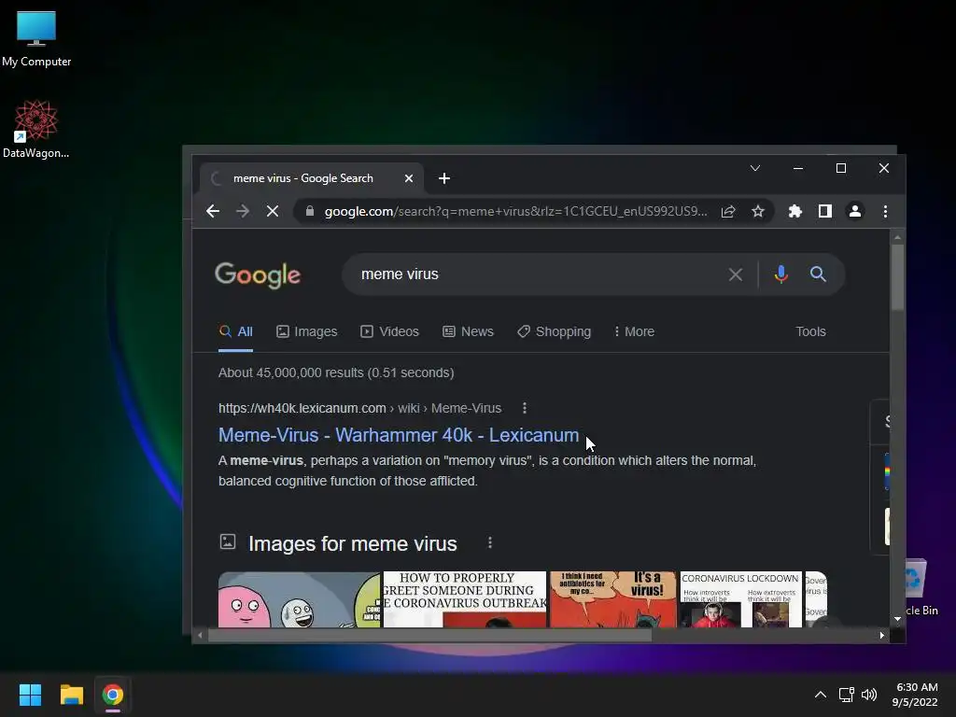The image size is (956, 717).
Task: Share this page using the share icon
Action: 728,212
